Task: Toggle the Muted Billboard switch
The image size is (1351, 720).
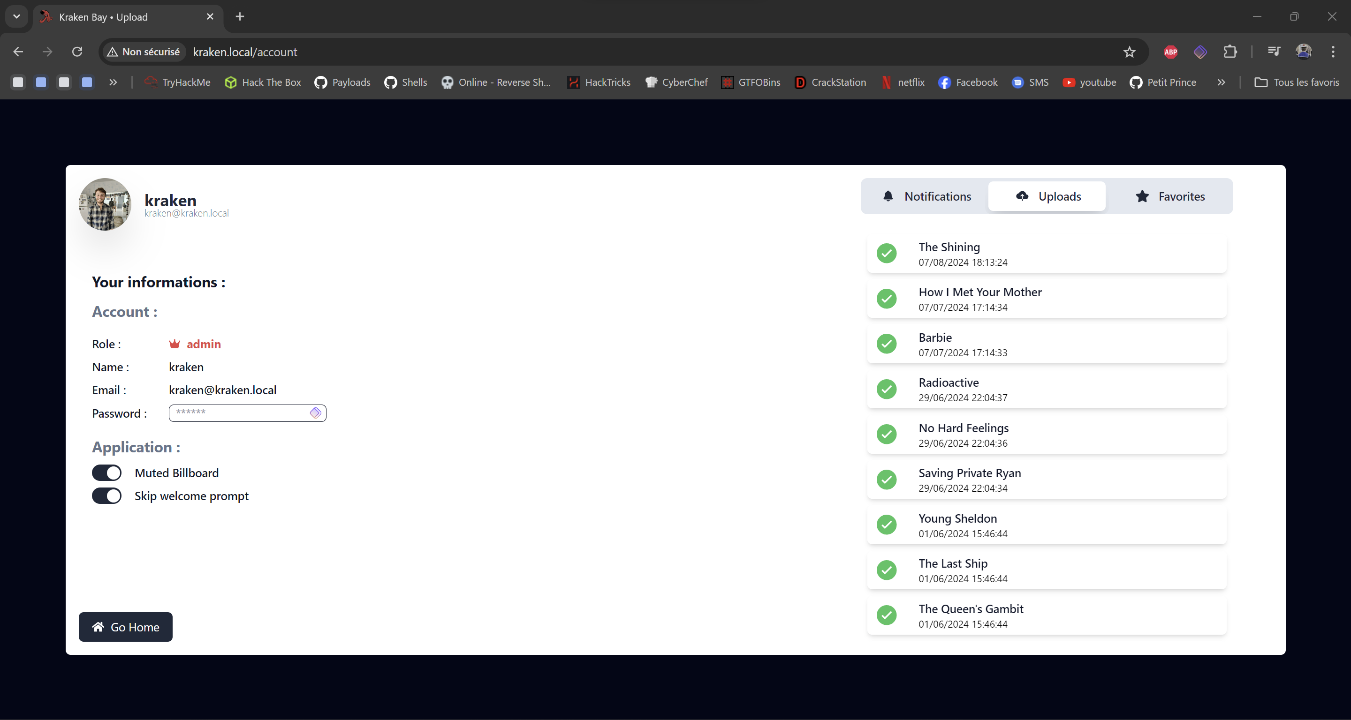Action: 106,472
